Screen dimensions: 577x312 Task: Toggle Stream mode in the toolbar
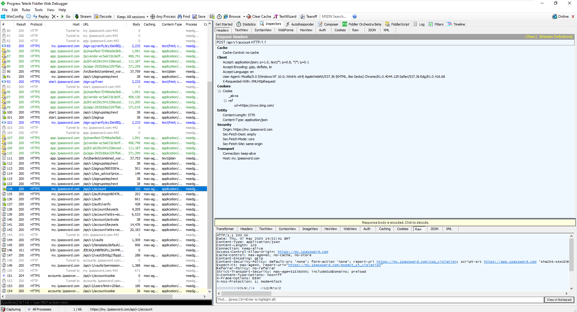coord(83,17)
